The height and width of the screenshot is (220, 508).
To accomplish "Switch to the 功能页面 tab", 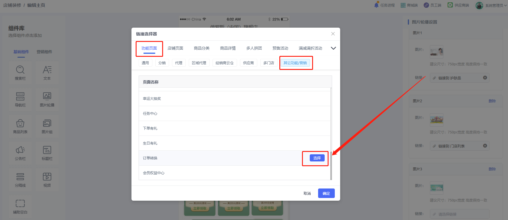I will pyautogui.click(x=149, y=48).
